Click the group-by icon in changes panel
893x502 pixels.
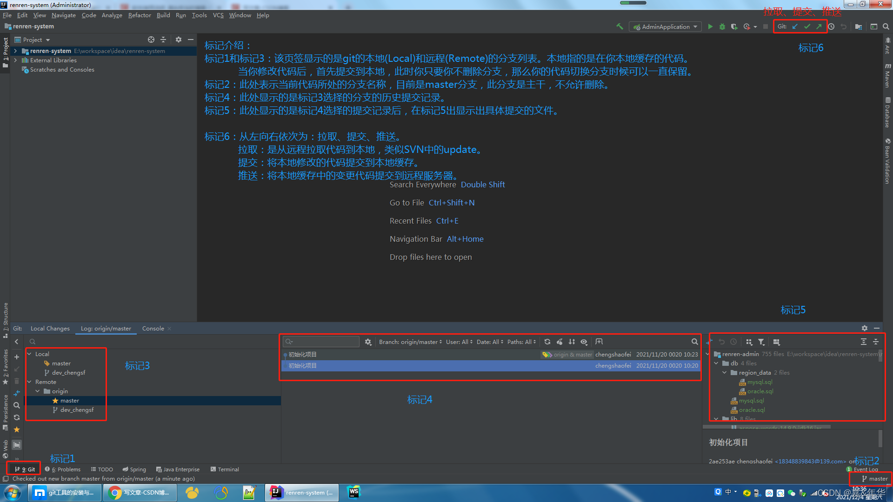[x=749, y=342]
